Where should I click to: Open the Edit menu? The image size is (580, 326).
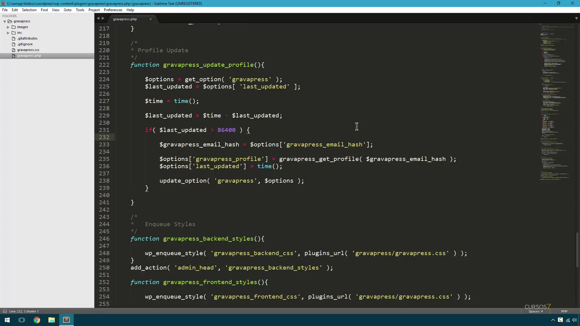point(15,10)
